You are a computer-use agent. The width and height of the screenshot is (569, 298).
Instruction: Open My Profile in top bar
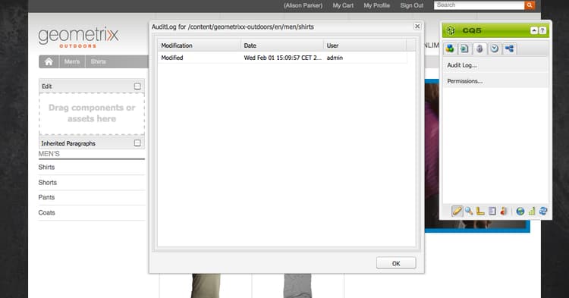376,5
